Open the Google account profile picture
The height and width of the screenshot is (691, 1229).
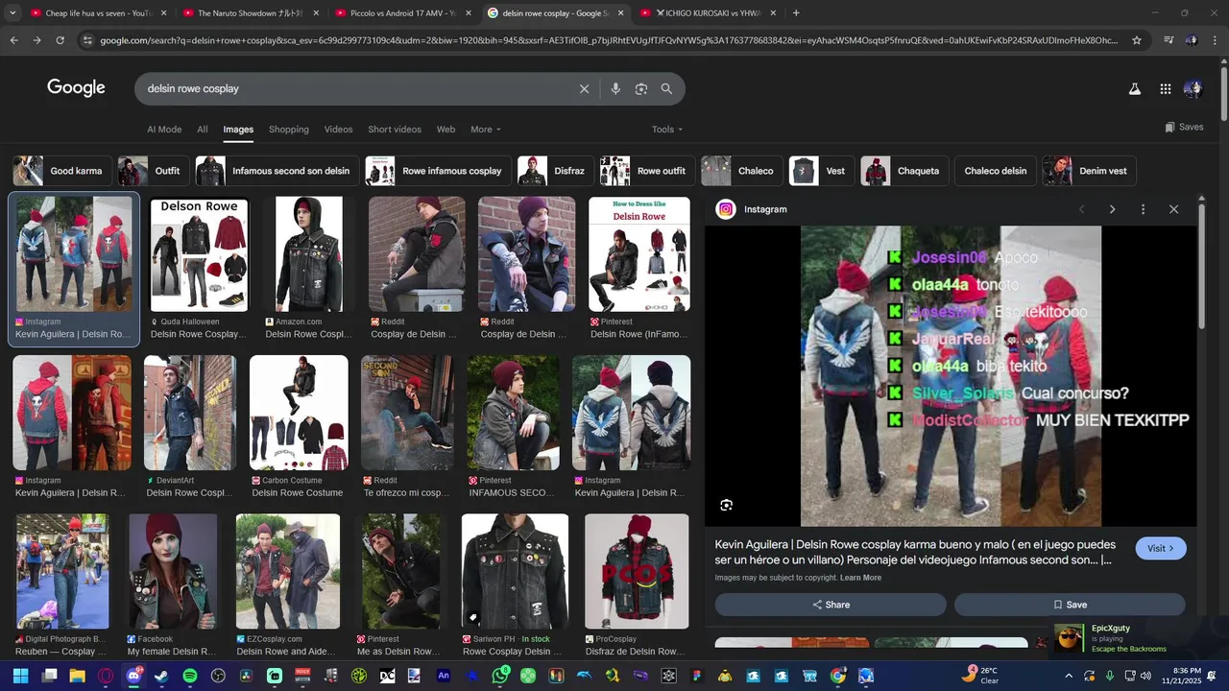click(x=1193, y=88)
